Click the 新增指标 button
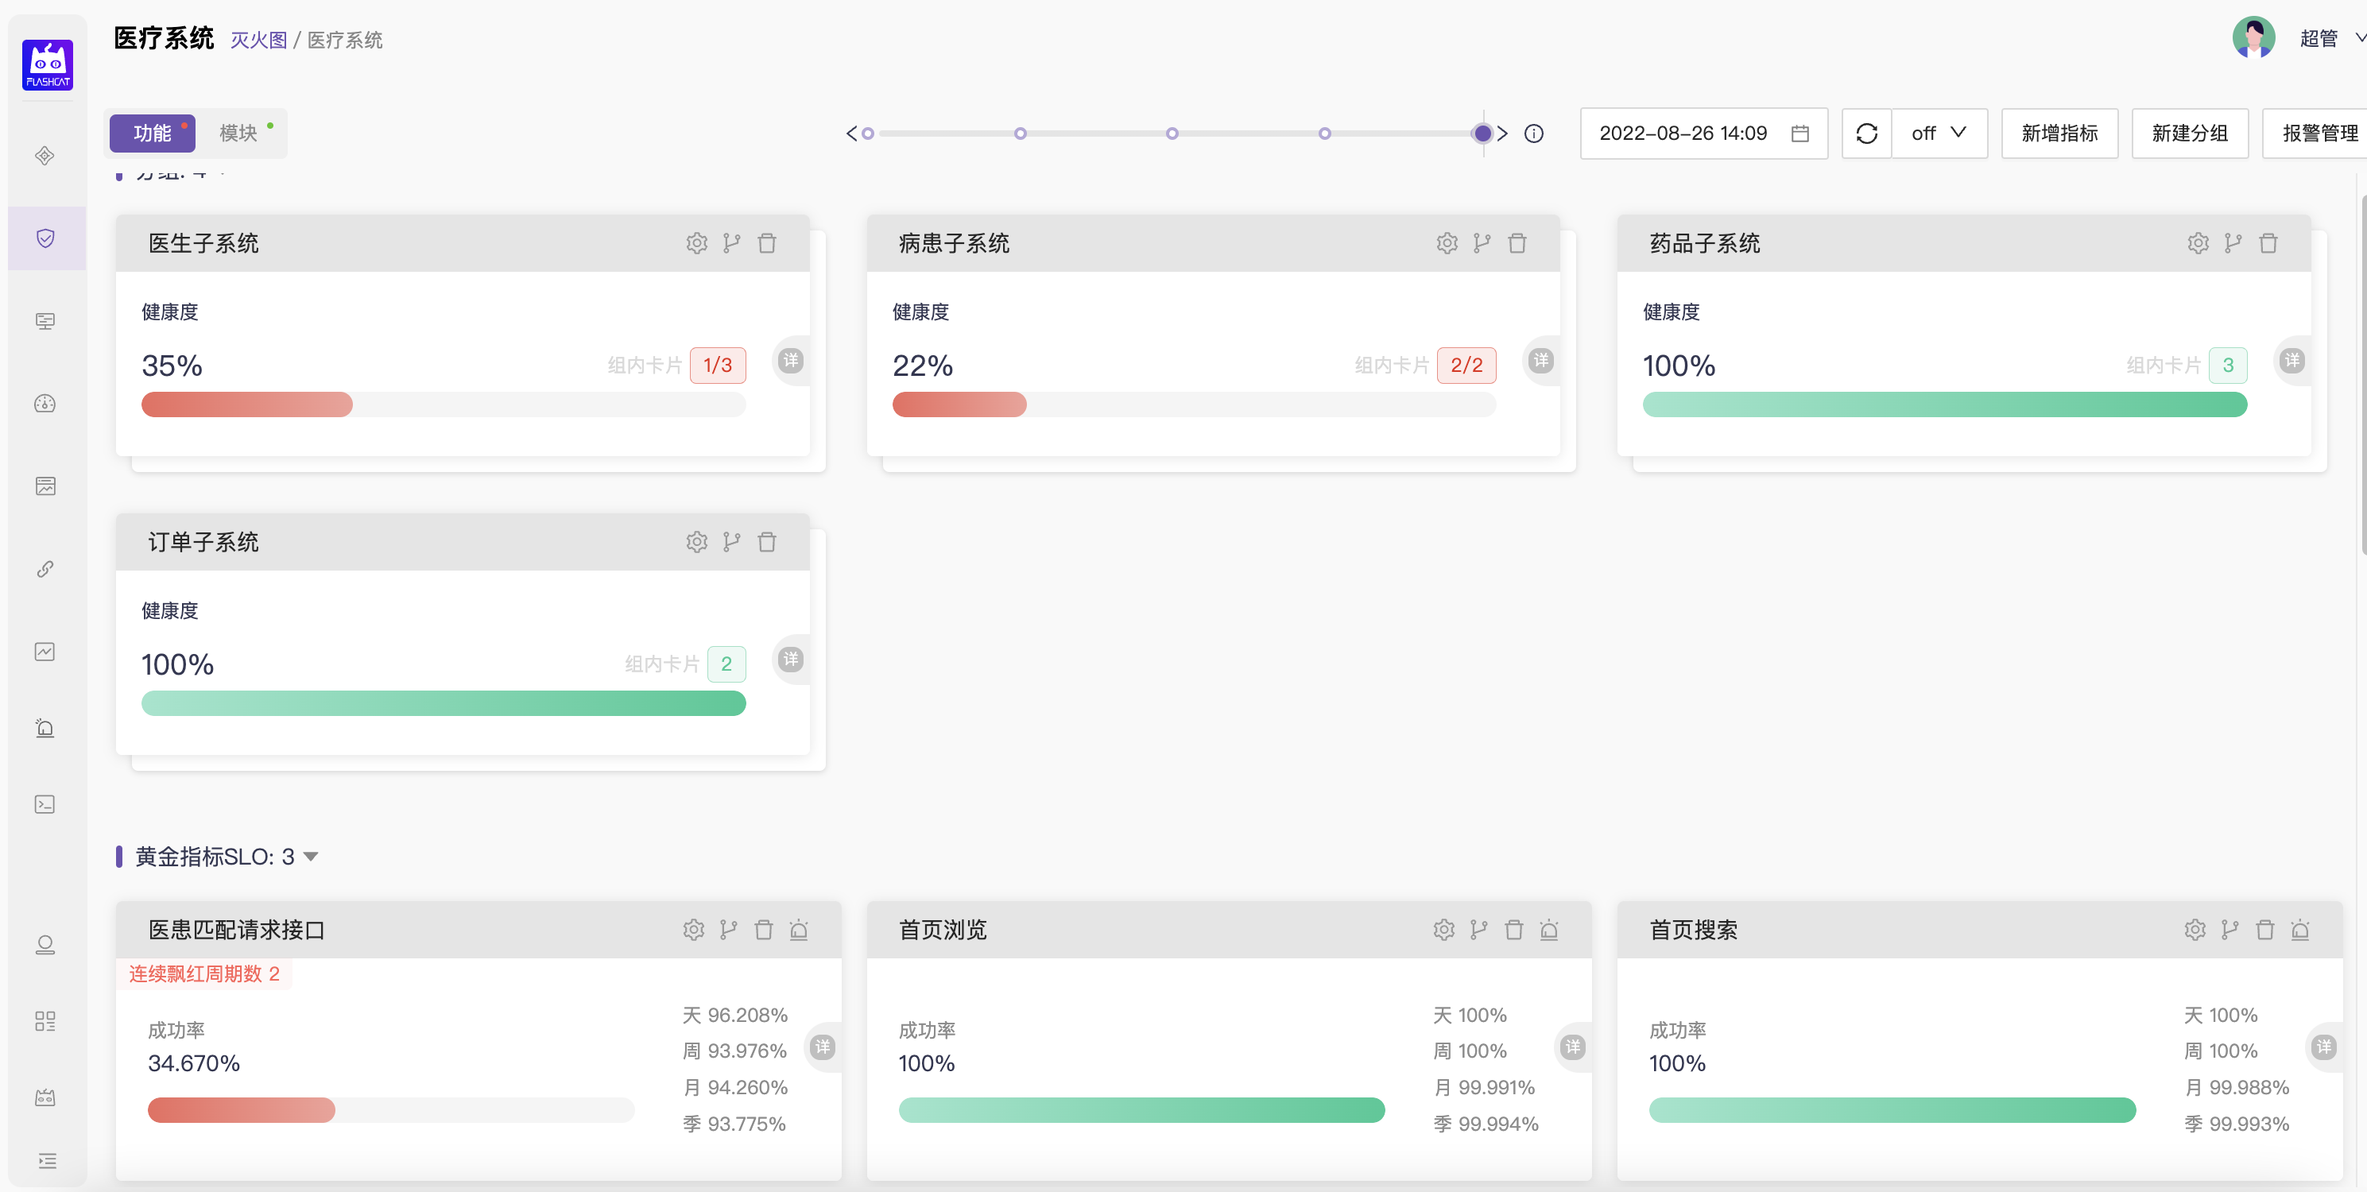Screen dimensions: 2367x1192 pyautogui.click(x=2059, y=134)
